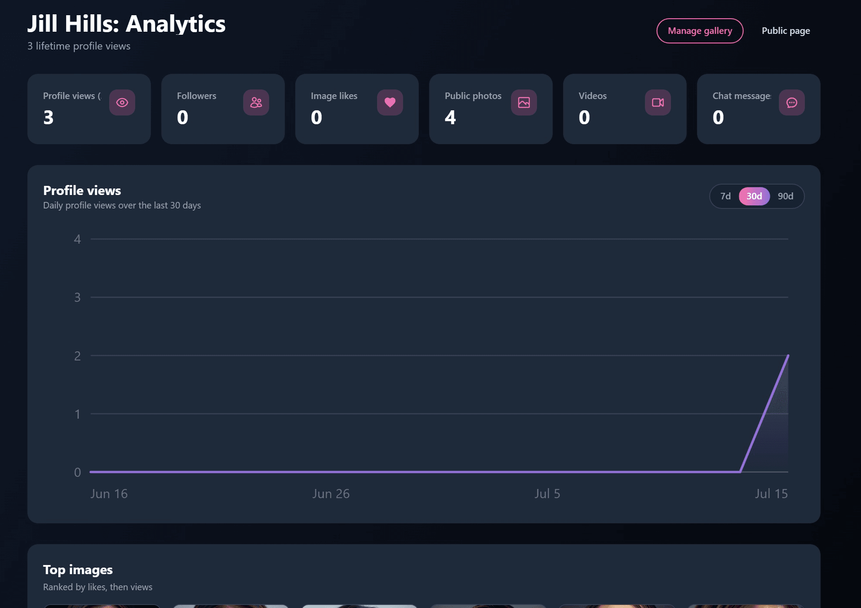Click the Top images section heading
The width and height of the screenshot is (861, 608).
point(78,570)
